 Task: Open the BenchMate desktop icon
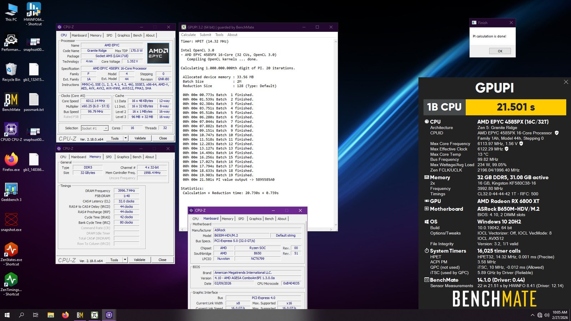point(11,100)
